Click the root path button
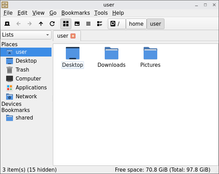This screenshot has height=174, width=219. [x=117, y=24]
